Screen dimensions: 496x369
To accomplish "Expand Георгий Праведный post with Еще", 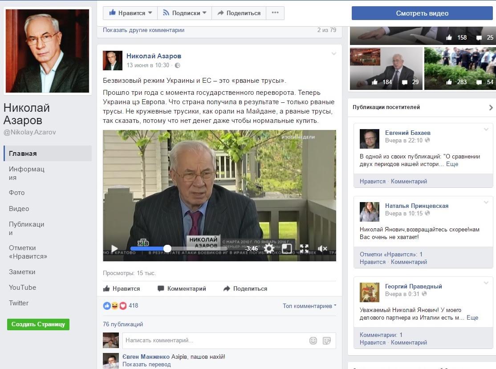I will point(472,317).
